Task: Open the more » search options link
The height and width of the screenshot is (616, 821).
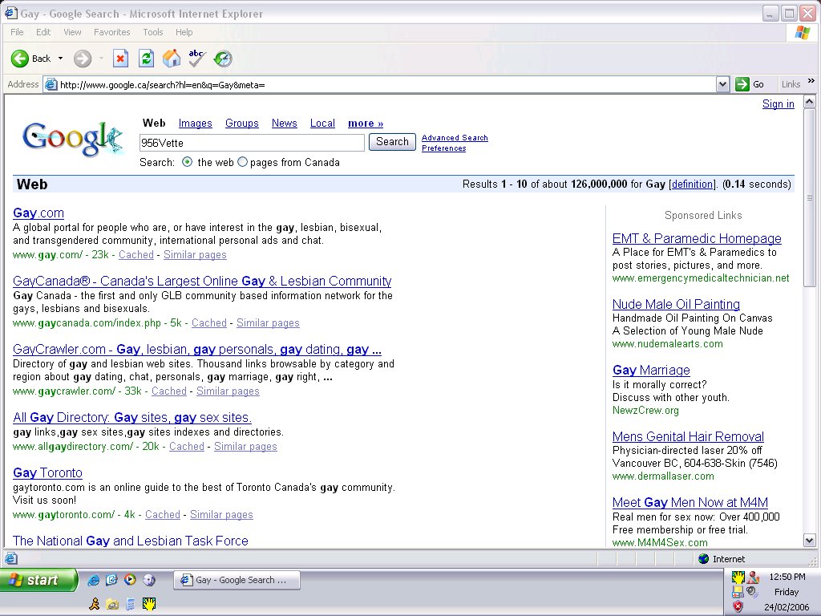Action: [x=366, y=123]
